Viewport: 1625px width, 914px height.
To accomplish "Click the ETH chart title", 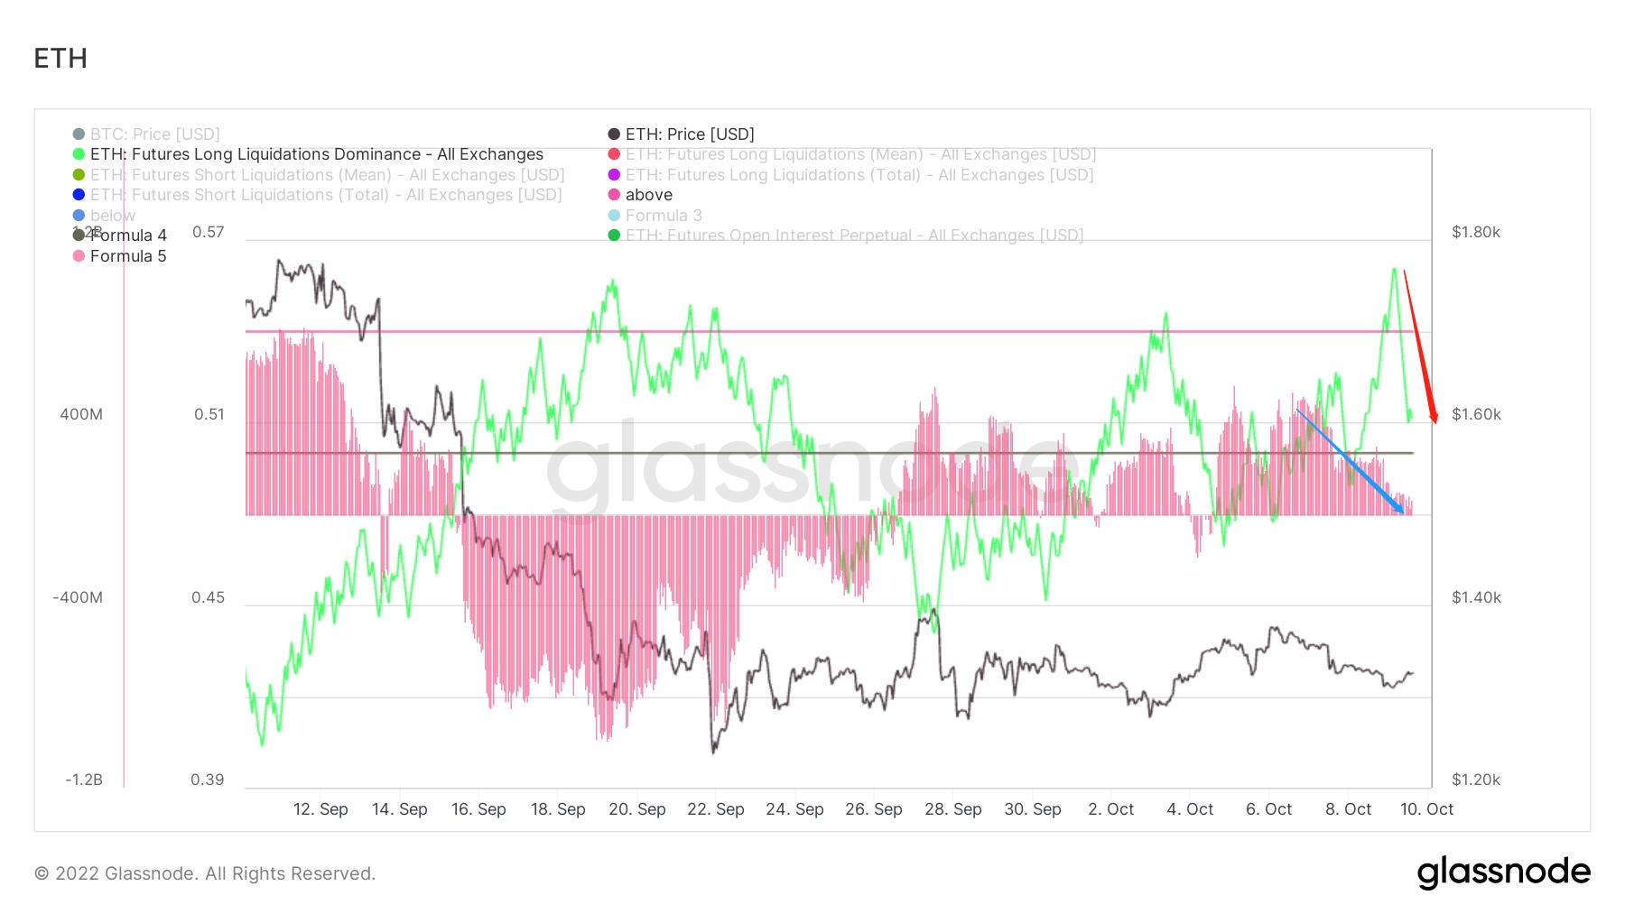I will point(60,59).
